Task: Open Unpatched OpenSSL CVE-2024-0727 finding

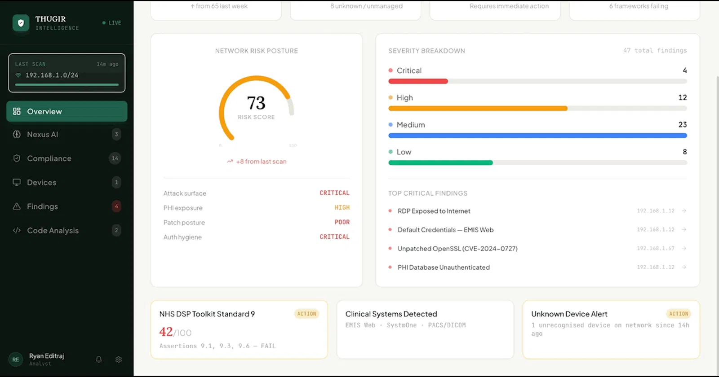Action: pos(537,249)
